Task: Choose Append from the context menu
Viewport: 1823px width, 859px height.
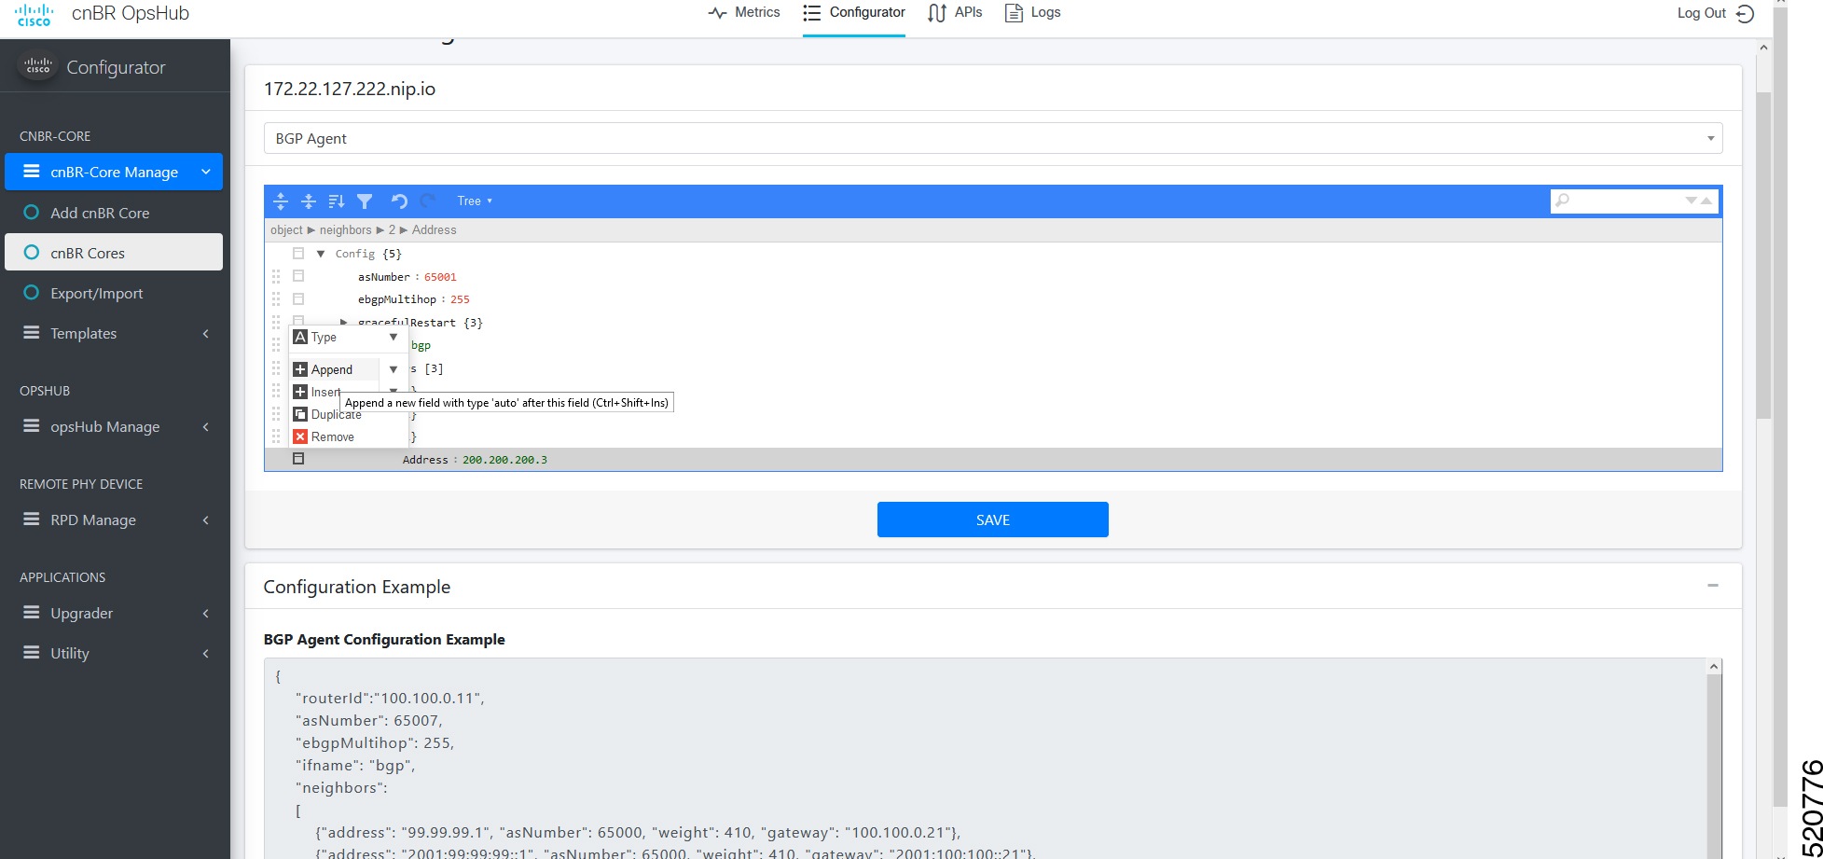Action: (334, 368)
